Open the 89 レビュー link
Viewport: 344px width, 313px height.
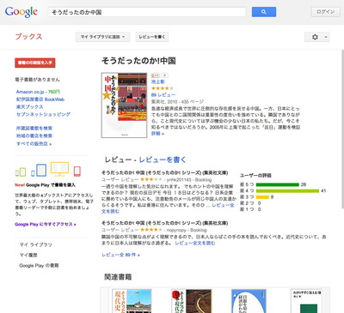(163, 94)
